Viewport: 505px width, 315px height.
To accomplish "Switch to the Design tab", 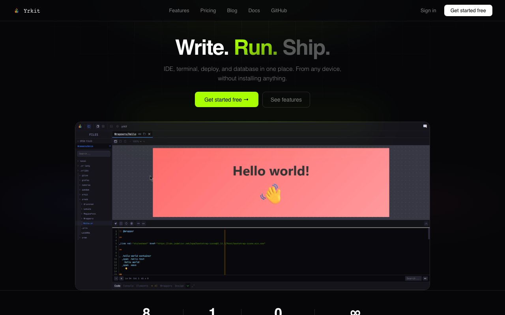I will [x=179, y=286].
